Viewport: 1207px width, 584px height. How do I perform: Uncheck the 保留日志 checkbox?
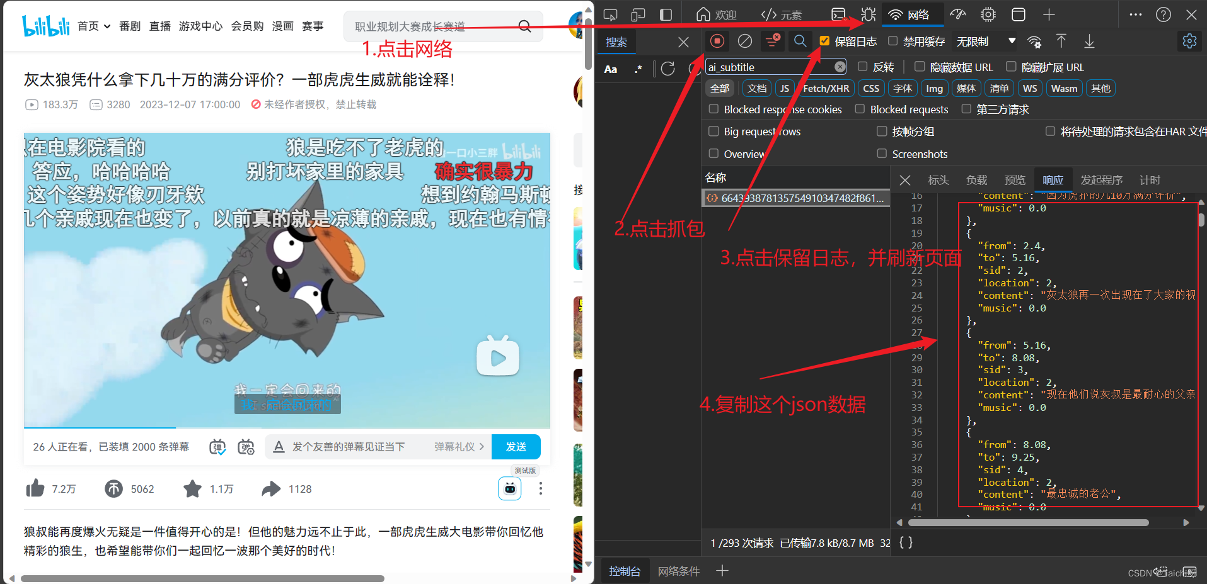point(824,41)
